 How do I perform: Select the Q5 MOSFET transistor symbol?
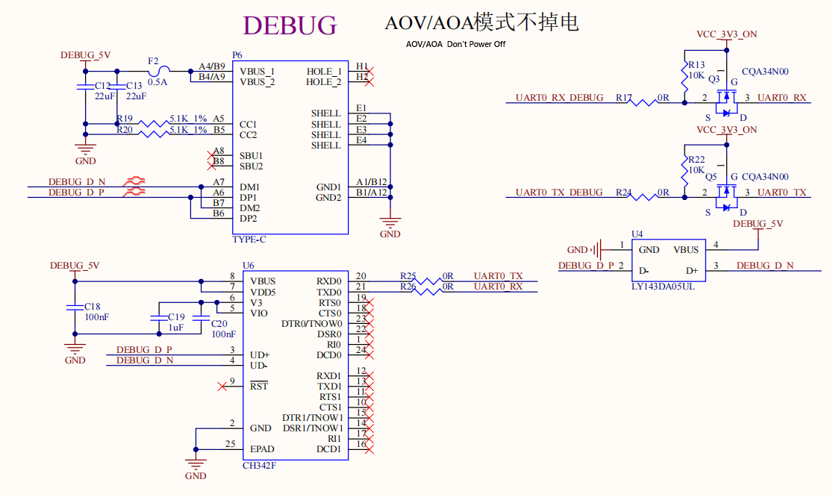tap(726, 197)
